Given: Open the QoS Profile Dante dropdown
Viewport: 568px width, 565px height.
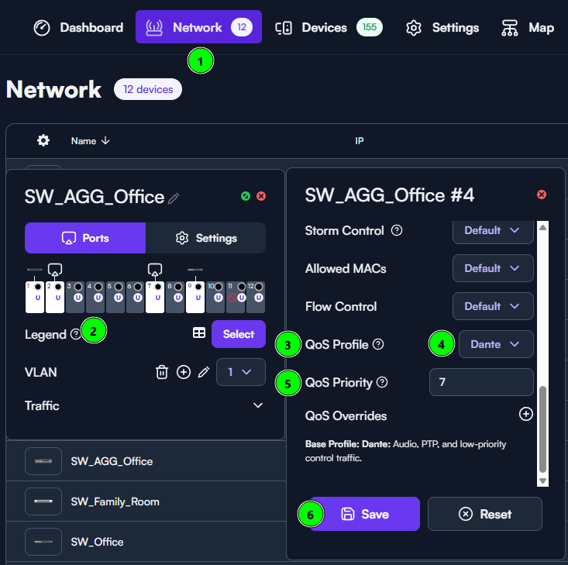Looking at the screenshot, I should click(496, 344).
